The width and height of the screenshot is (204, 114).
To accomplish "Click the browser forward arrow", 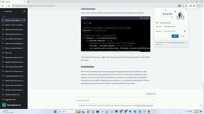I will (6, 6).
